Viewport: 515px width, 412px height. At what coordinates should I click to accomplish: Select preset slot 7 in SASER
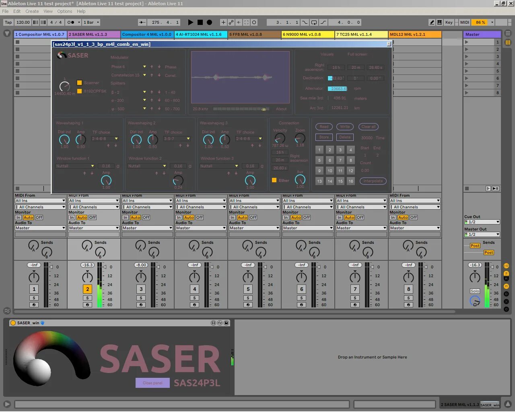click(340, 160)
